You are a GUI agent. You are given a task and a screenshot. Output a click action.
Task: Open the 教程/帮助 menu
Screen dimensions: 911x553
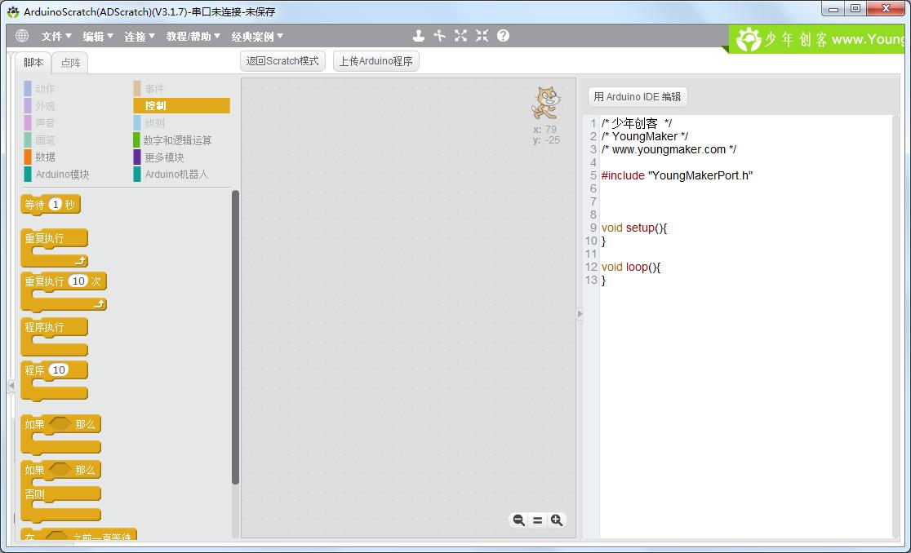[193, 36]
